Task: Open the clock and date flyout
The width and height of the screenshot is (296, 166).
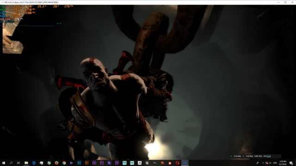Action: point(283,163)
